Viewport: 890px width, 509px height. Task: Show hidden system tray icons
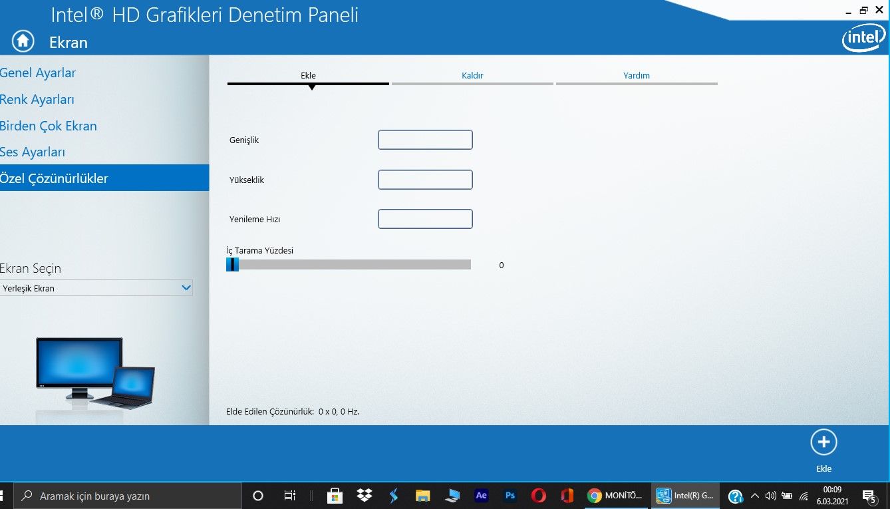755,496
